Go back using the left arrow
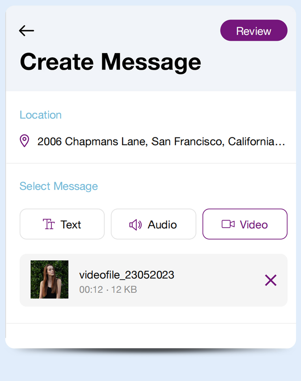 [x=26, y=31]
